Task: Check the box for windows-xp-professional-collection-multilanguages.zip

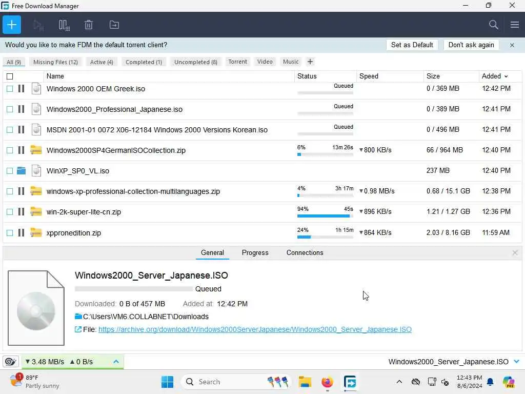Action: click(x=10, y=191)
